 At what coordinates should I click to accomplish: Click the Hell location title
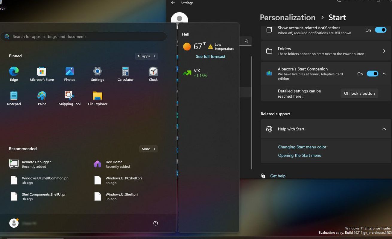(x=186, y=34)
